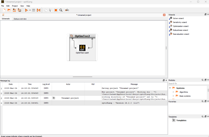Select the Solver wizard
Viewport: 209px width, 137px height.
coord(178,18)
